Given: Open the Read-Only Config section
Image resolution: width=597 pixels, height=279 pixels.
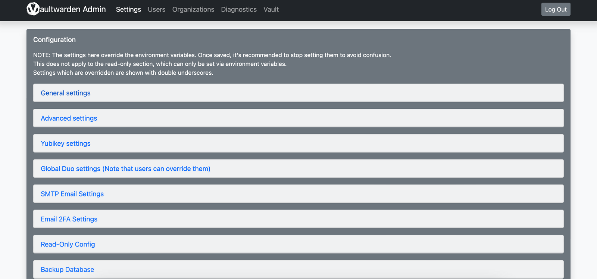Looking at the screenshot, I should [68, 244].
